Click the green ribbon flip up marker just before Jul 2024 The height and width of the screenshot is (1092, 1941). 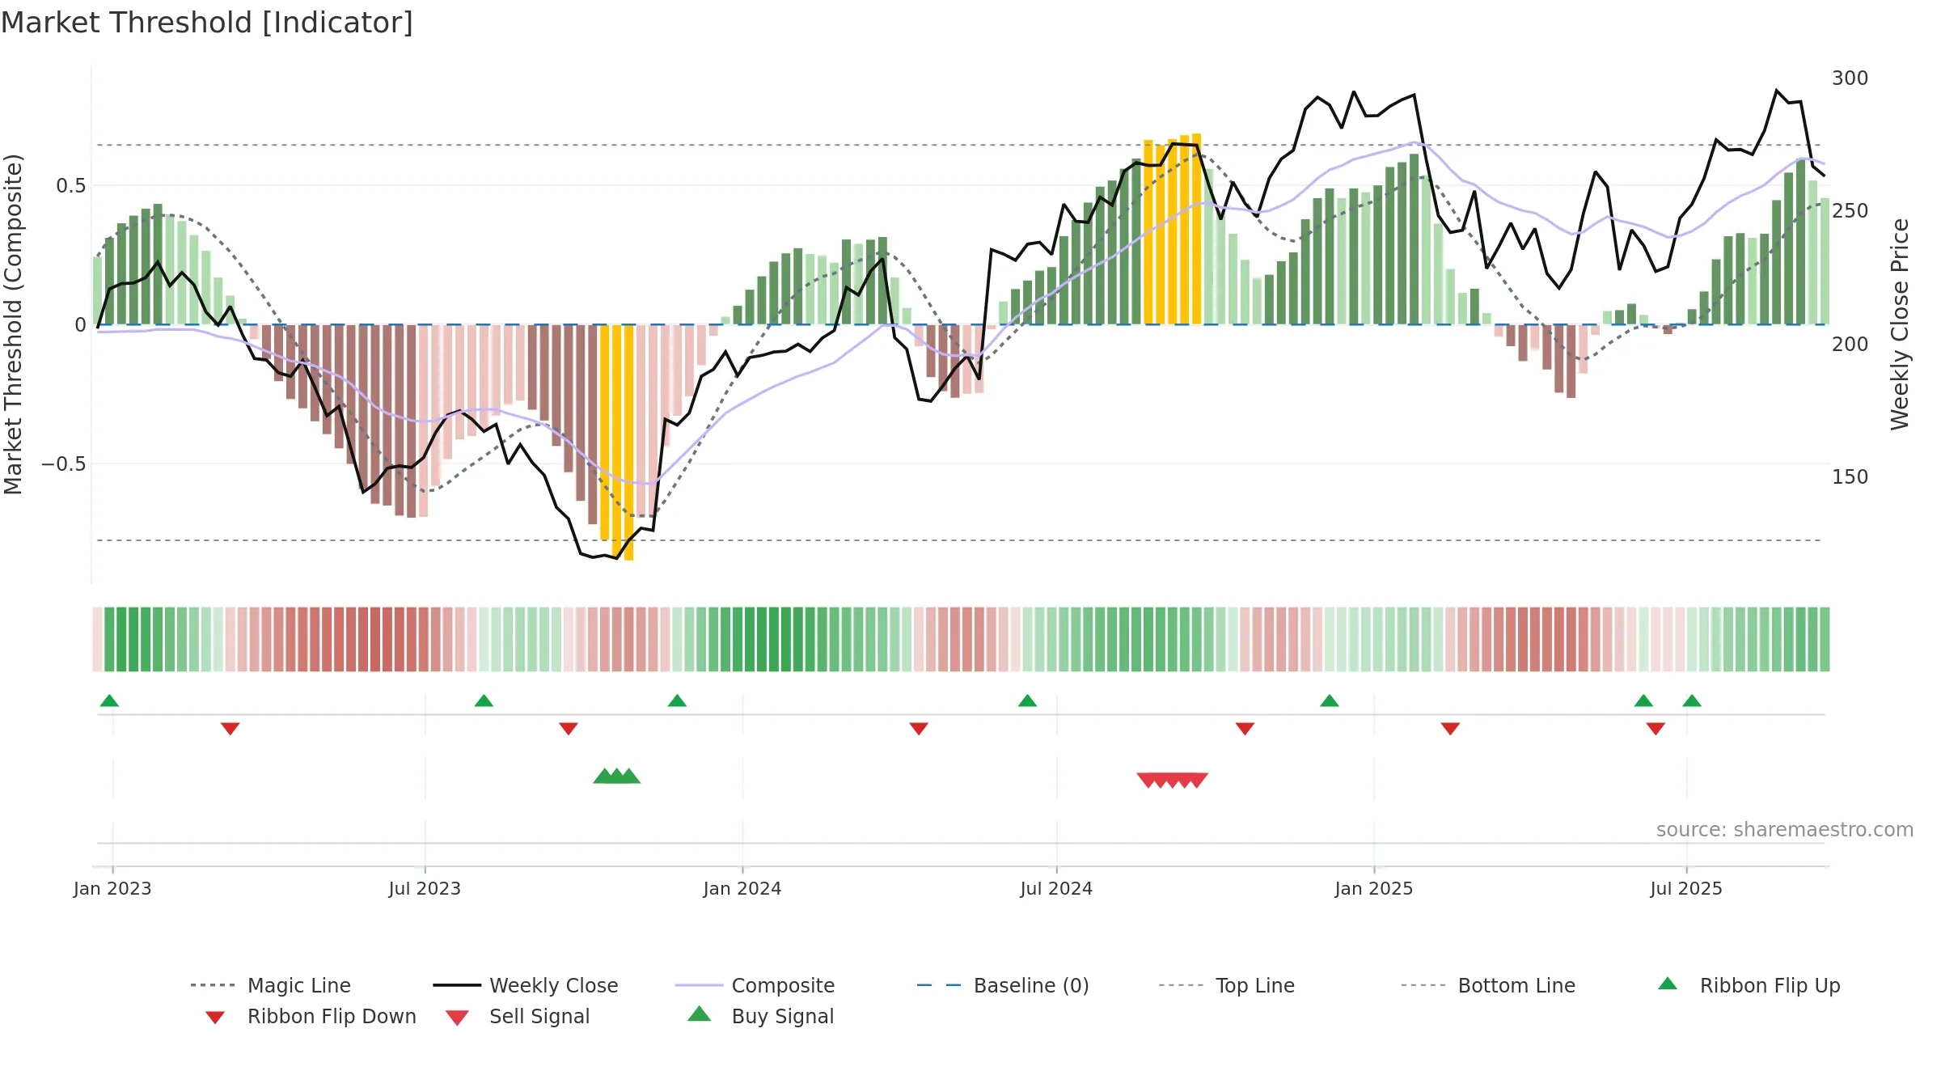point(1027,700)
